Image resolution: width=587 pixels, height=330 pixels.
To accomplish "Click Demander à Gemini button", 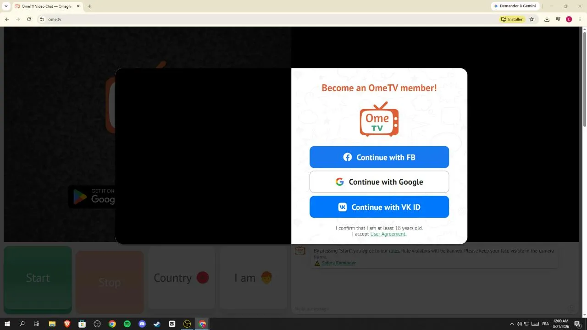I will coord(515,6).
